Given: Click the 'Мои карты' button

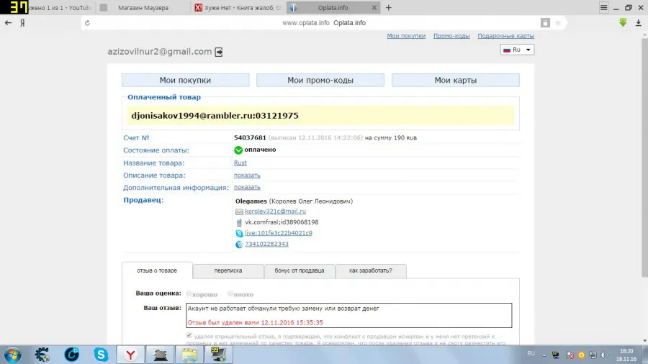Looking at the screenshot, I should tap(456, 81).
